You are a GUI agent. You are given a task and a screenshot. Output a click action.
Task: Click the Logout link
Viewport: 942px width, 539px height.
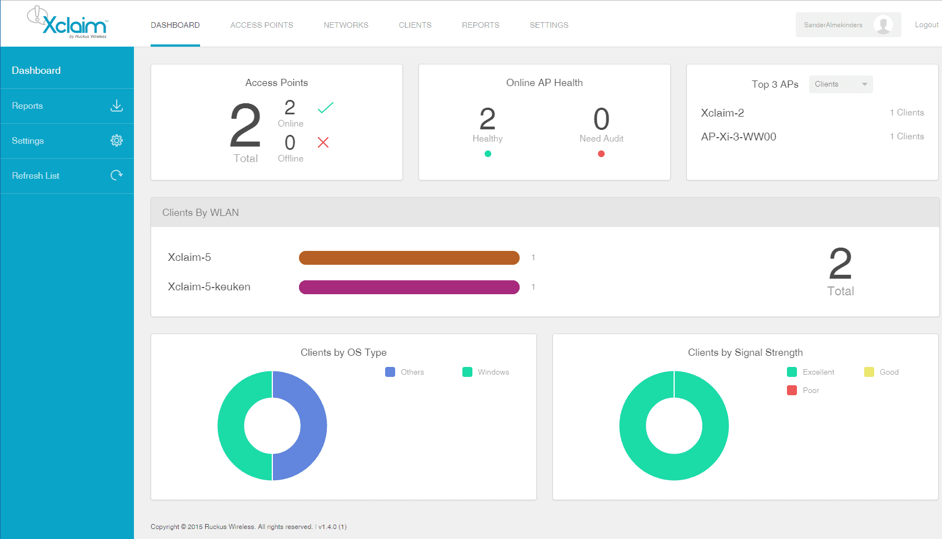(927, 25)
